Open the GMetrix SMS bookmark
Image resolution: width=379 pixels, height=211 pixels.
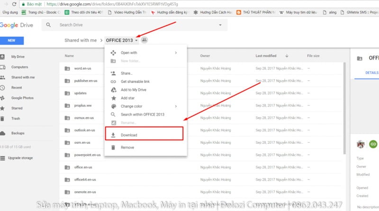point(360,12)
